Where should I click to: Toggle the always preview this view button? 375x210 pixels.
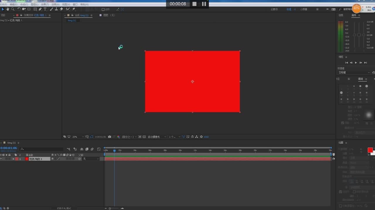[65, 137]
